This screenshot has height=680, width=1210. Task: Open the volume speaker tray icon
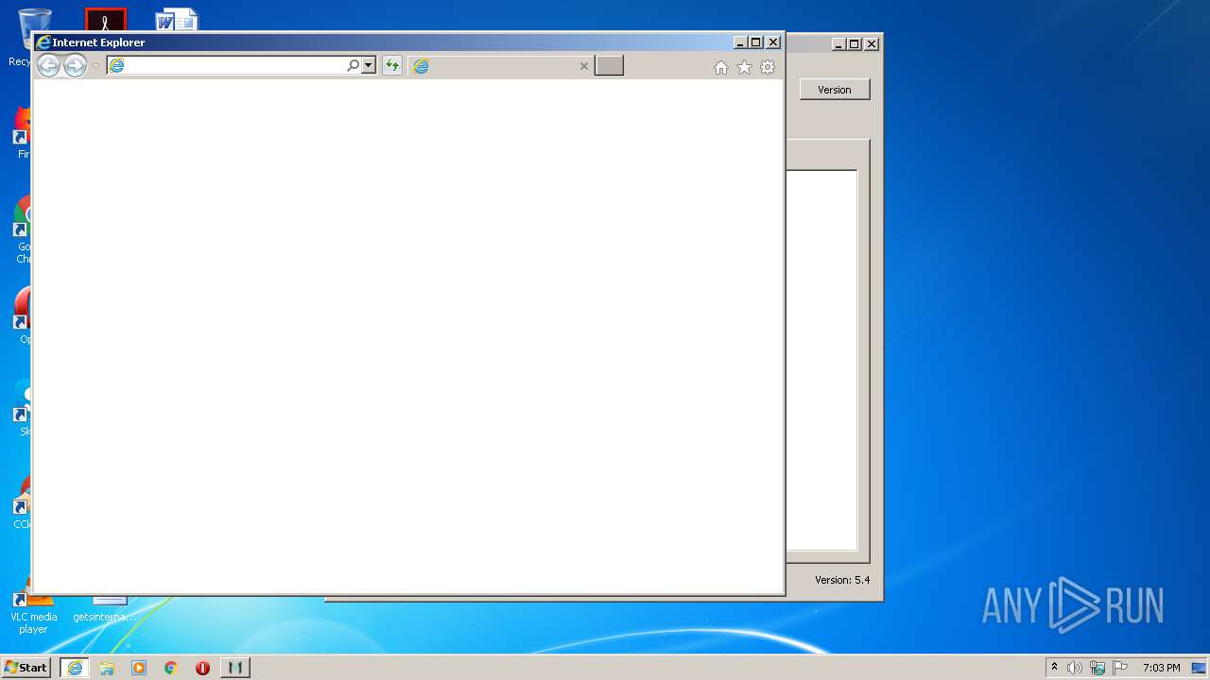tap(1075, 668)
